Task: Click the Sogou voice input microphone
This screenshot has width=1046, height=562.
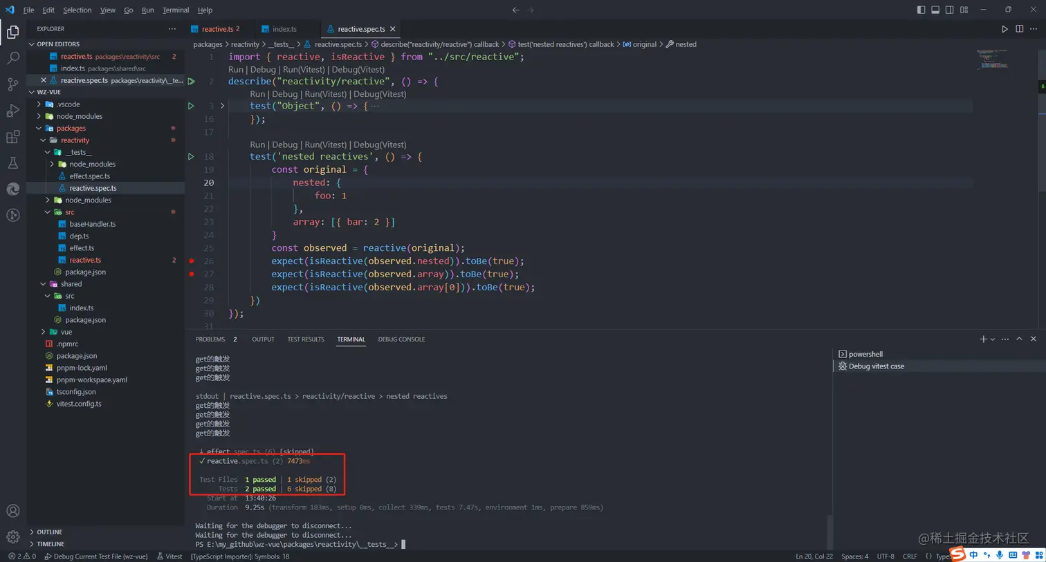Action: click(1000, 555)
